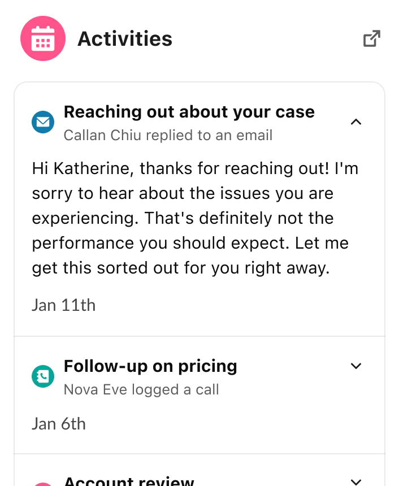Open the 'Account review' activity title
This screenshot has height=486, width=399.
pyautogui.click(x=129, y=482)
